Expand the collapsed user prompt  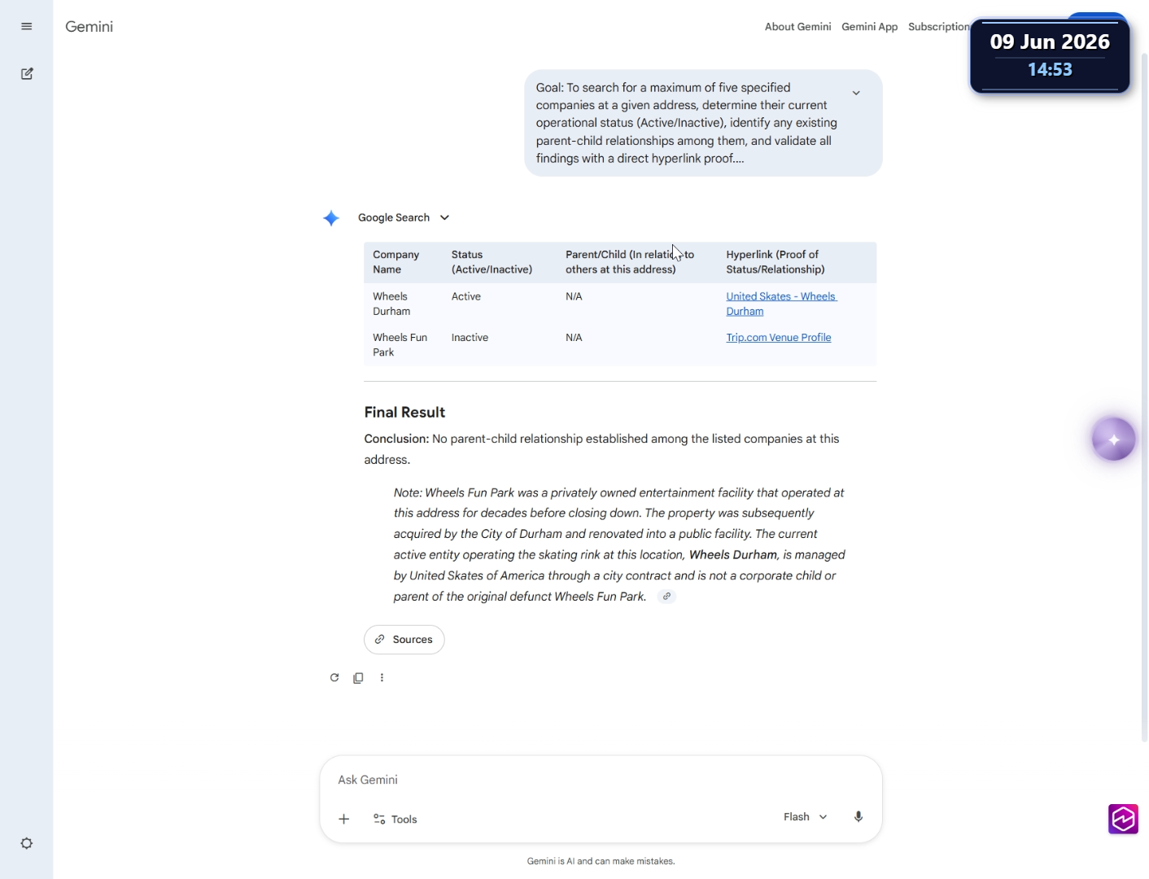coord(856,93)
